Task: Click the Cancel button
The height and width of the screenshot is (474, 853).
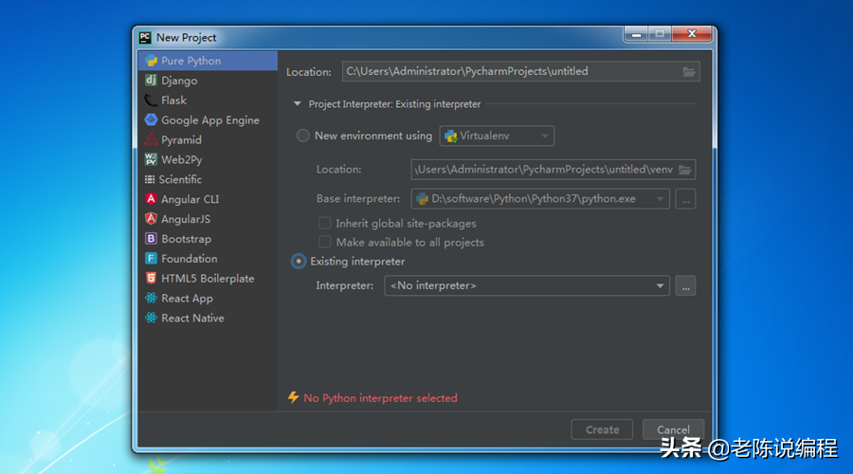Action: click(673, 429)
